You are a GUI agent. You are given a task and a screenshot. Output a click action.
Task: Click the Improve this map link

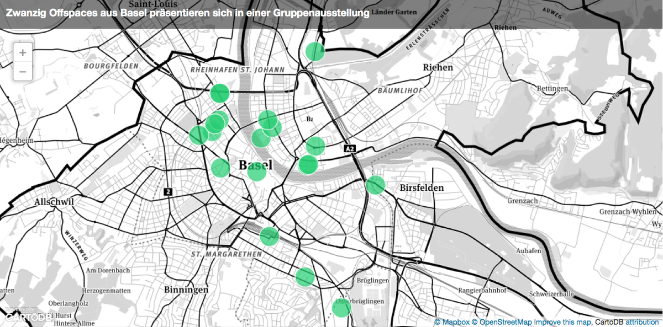pyautogui.click(x=562, y=321)
